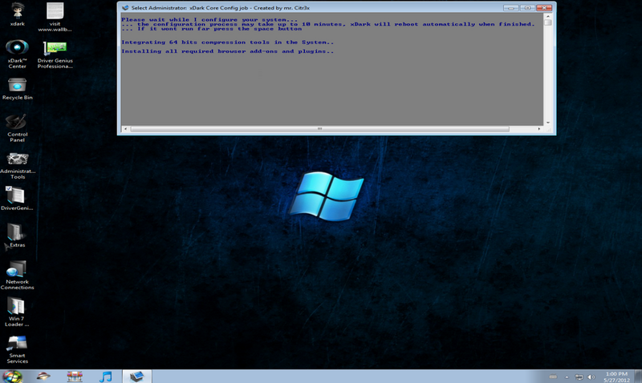This screenshot has height=383, width=642.
Task: Open the Win 7 Loader folder
Action: tap(17, 312)
